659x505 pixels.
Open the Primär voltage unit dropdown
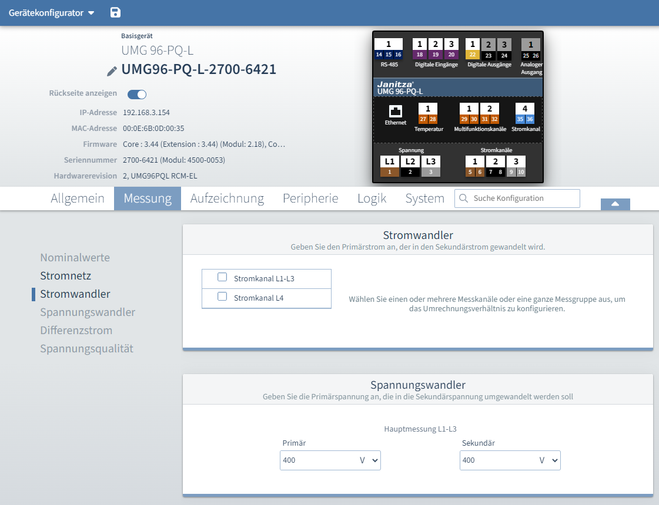[x=369, y=460]
